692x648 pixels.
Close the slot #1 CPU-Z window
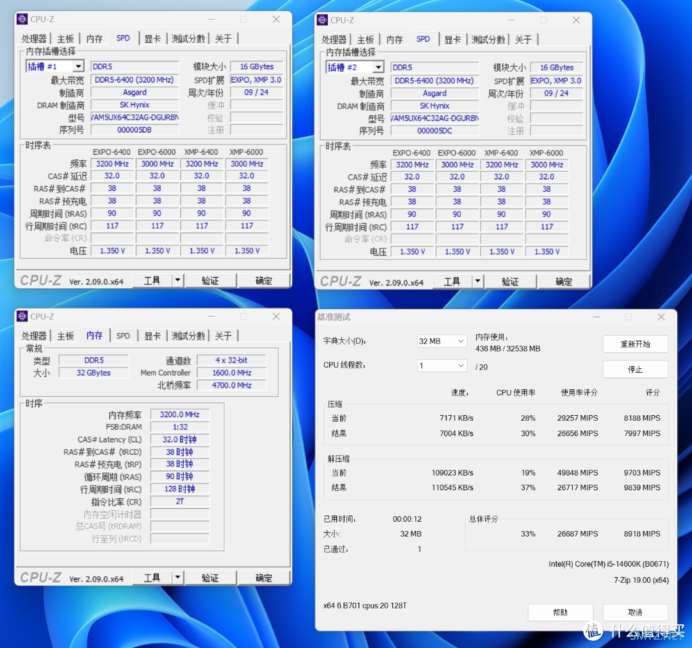tap(276, 19)
